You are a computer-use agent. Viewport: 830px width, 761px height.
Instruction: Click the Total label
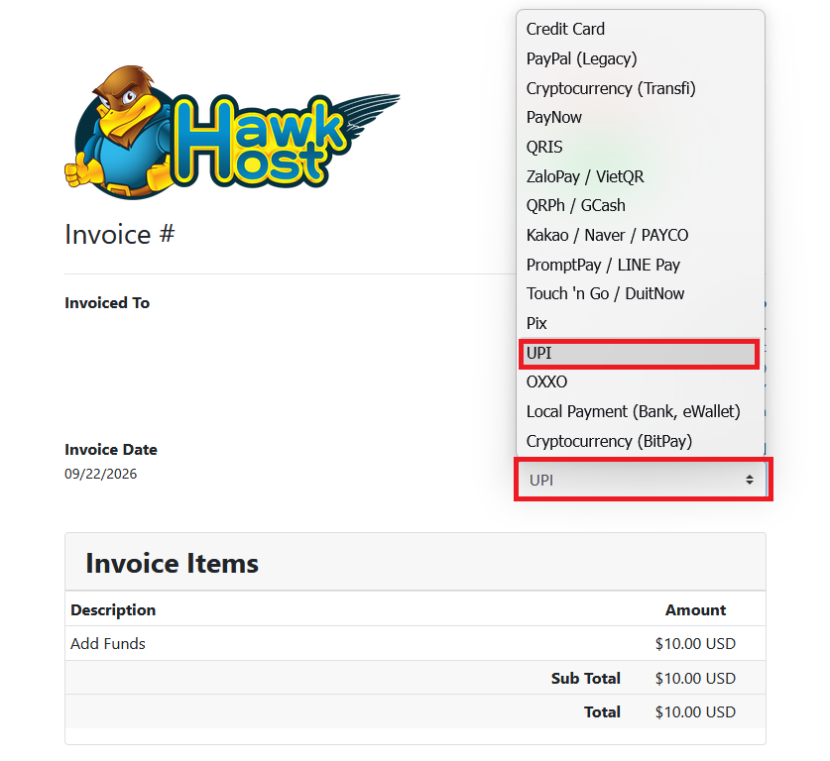tap(602, 712)
